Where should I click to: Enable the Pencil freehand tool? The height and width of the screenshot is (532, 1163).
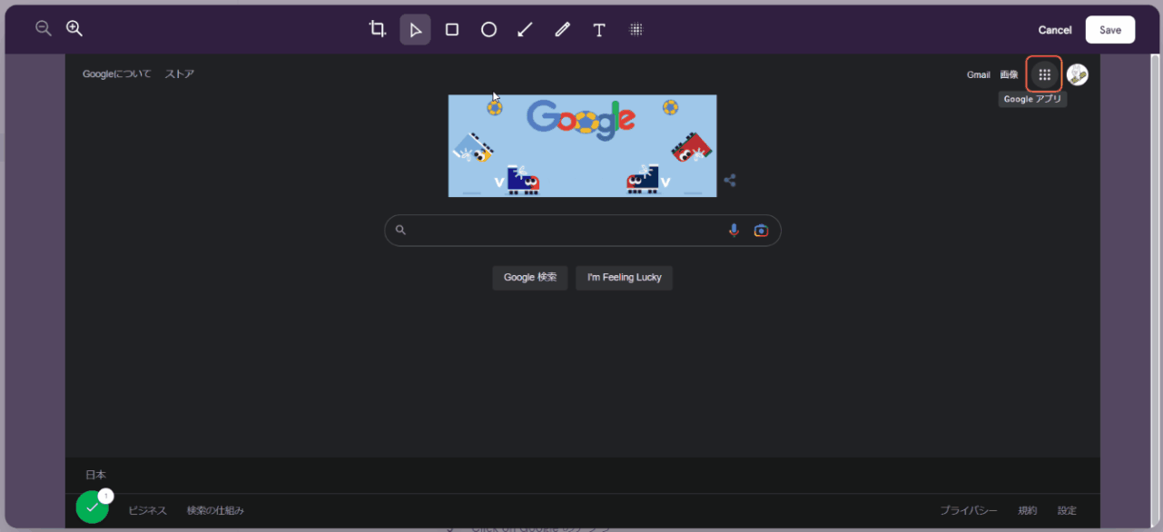(x=562, y=30)
